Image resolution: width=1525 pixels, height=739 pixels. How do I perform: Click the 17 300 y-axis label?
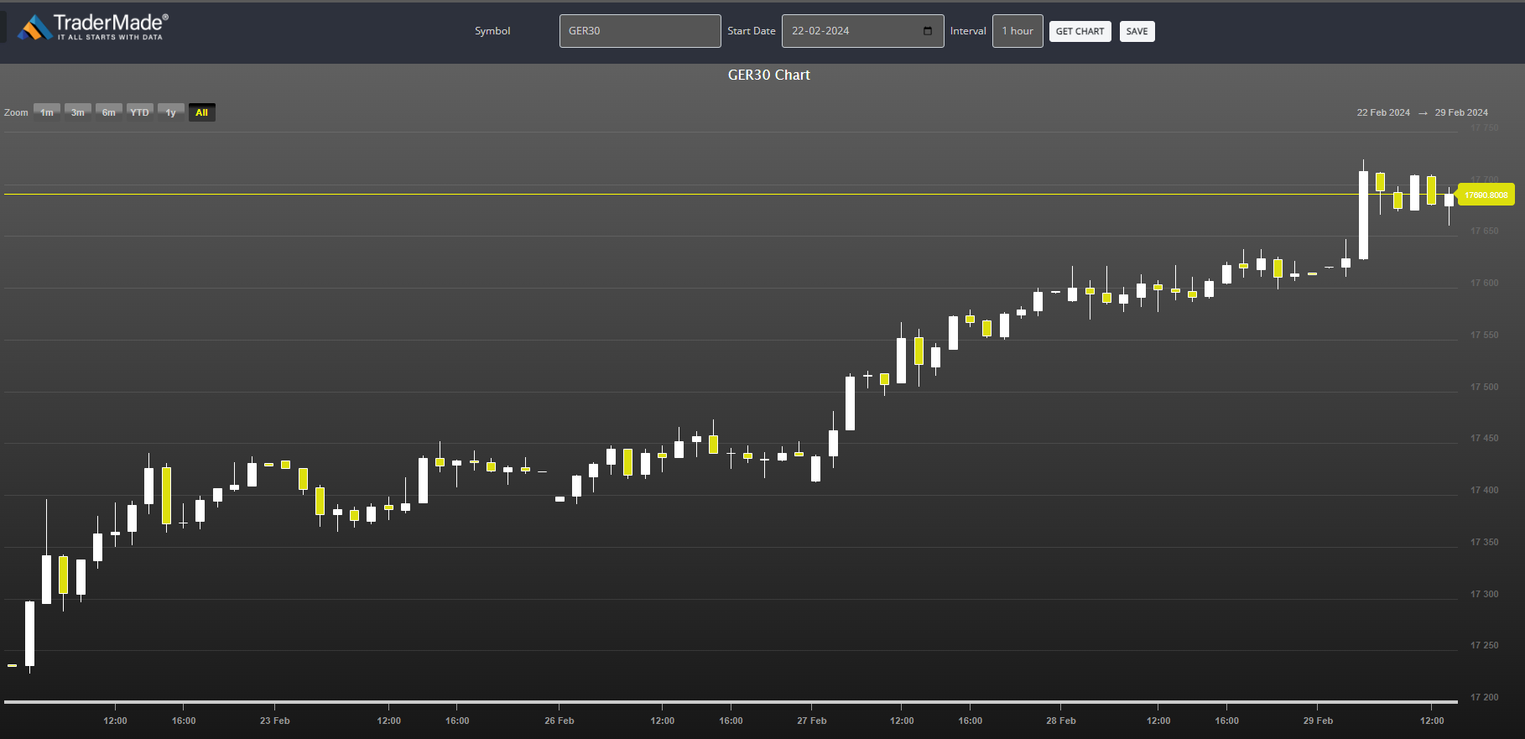click(1484, 594)
